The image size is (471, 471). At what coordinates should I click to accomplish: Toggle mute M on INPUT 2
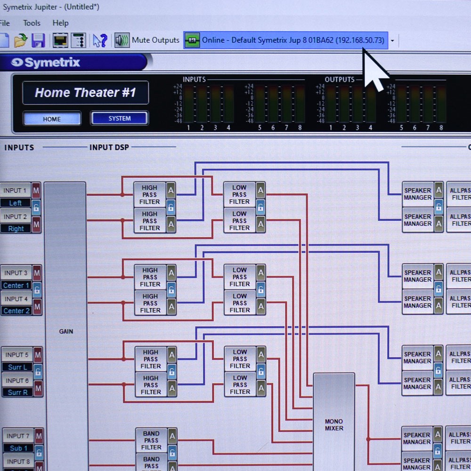coord(36,224)
